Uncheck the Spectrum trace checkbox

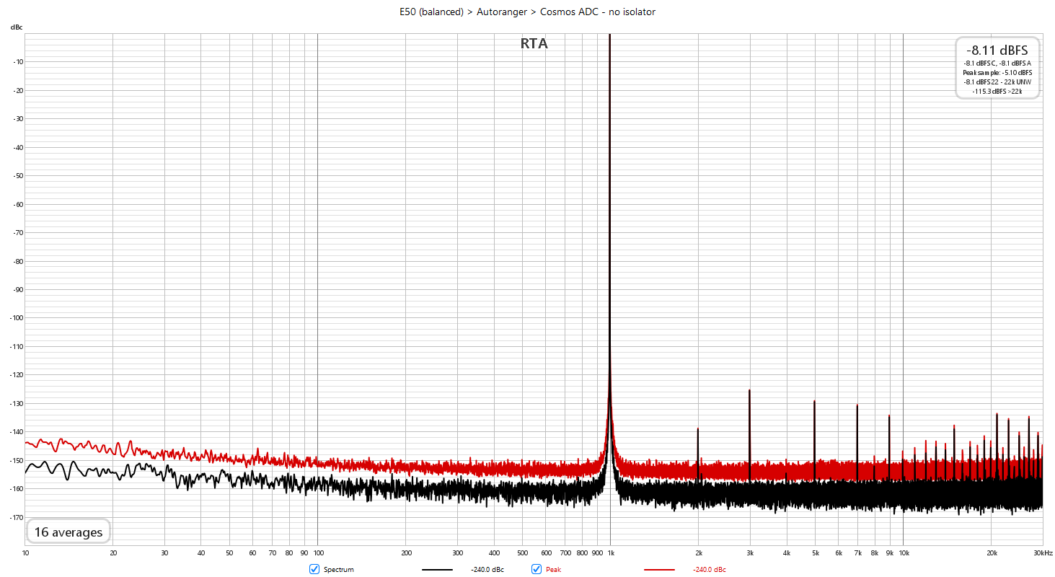(314, 569)
